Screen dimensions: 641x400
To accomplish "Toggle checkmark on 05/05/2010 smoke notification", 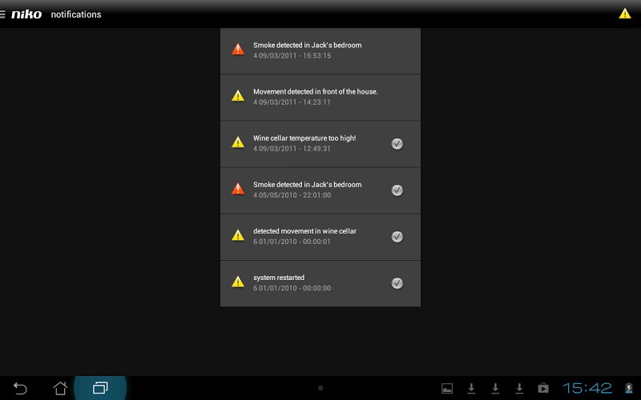I will pos(397,190).
